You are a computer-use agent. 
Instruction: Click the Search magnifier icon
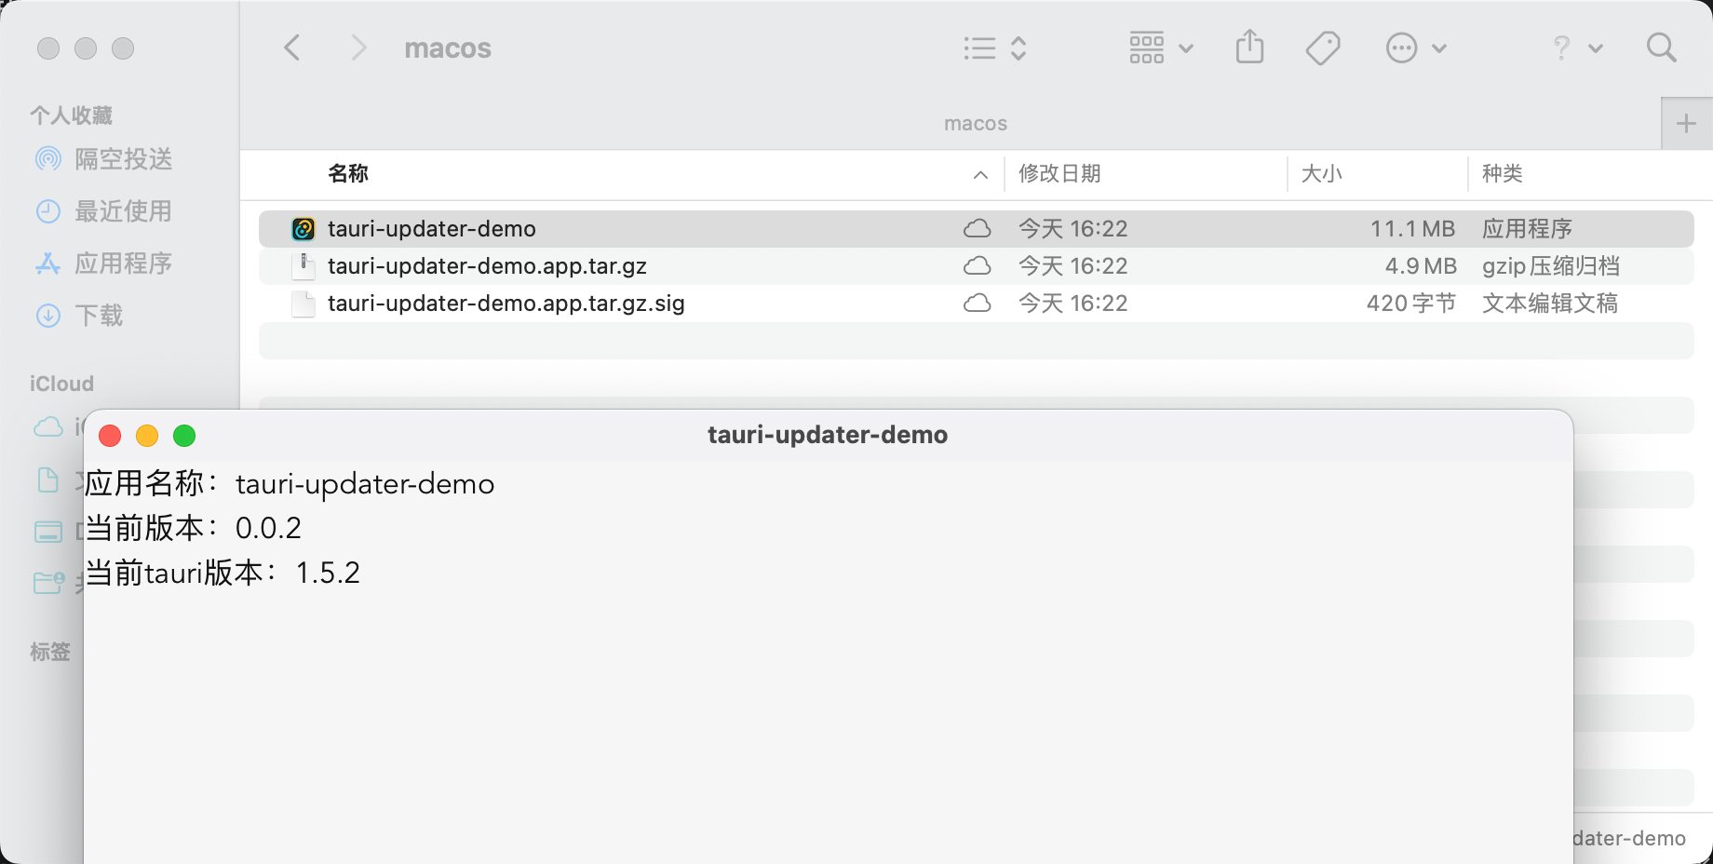(x=1662, y=47)
